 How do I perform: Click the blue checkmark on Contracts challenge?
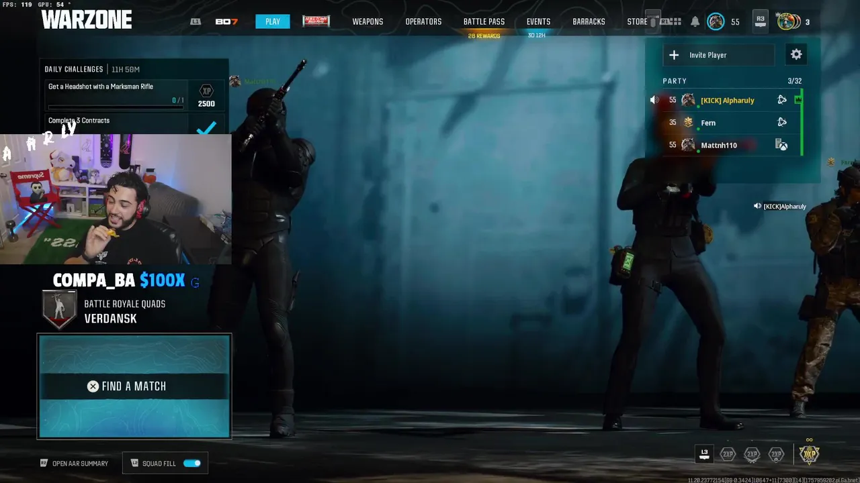pyautogui.click(x=206, y=127)
